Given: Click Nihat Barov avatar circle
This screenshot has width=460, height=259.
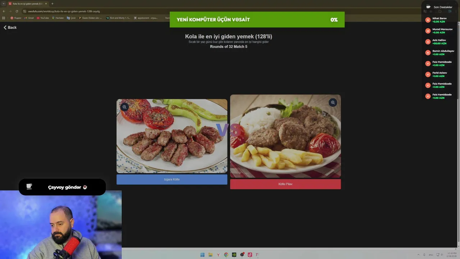Looking at the screenshot, I should tap(428, 20).
